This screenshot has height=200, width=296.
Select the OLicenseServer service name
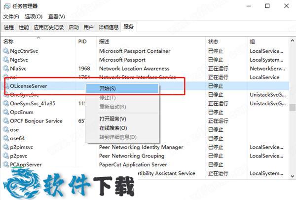click(29, 86)
